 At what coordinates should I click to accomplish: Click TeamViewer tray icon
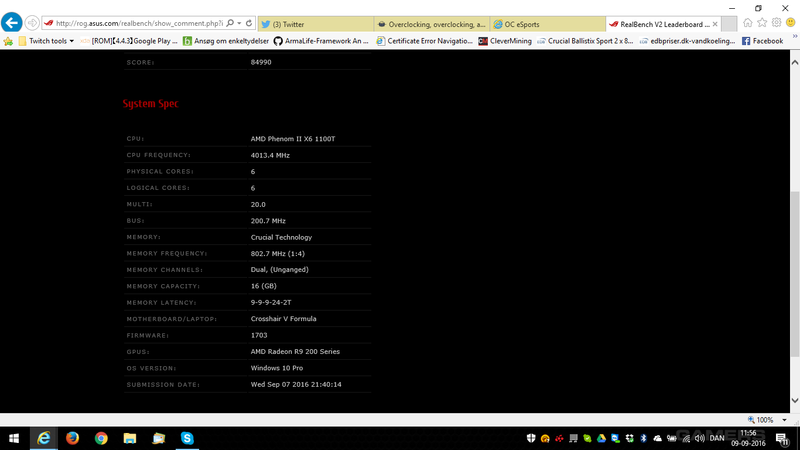(616, 438)
